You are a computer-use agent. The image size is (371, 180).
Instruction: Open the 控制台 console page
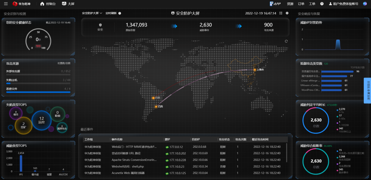(47, 4)
